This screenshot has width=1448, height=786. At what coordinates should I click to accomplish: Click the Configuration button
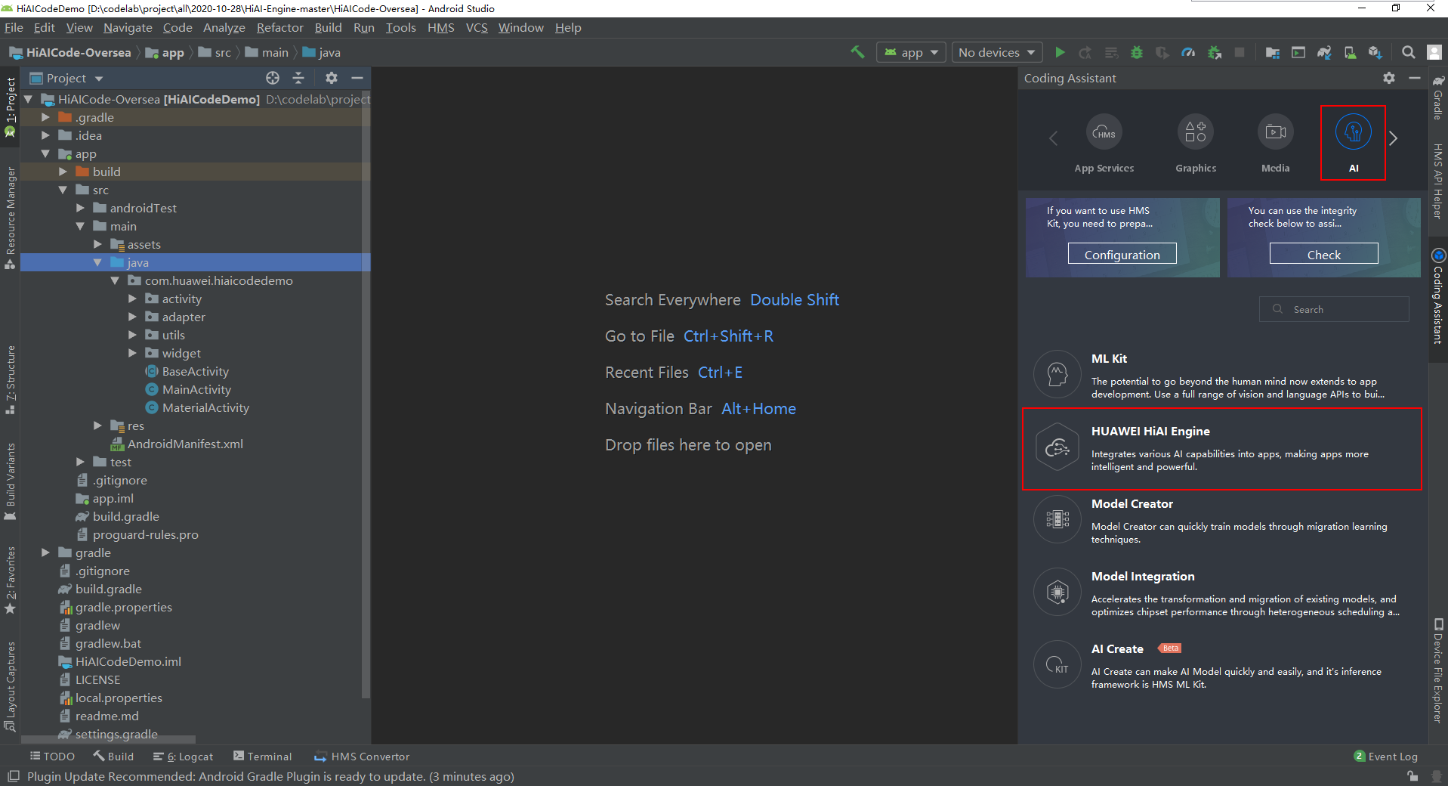pyautogui.click(x=1122, y=255)
